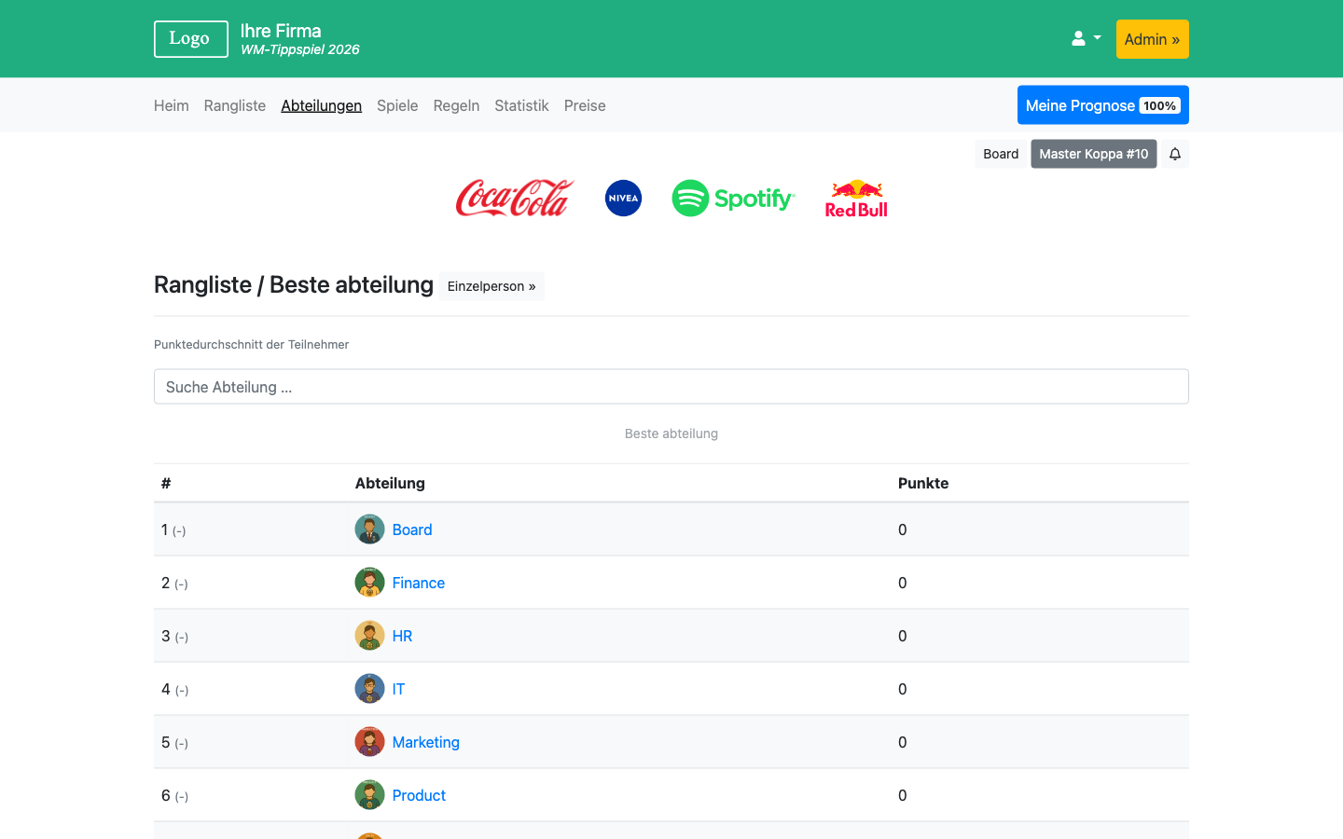Viewport: 1343px width, 839px height.
Task: Click the Suche Abteilung search field
Action: [x=671, y=387]
